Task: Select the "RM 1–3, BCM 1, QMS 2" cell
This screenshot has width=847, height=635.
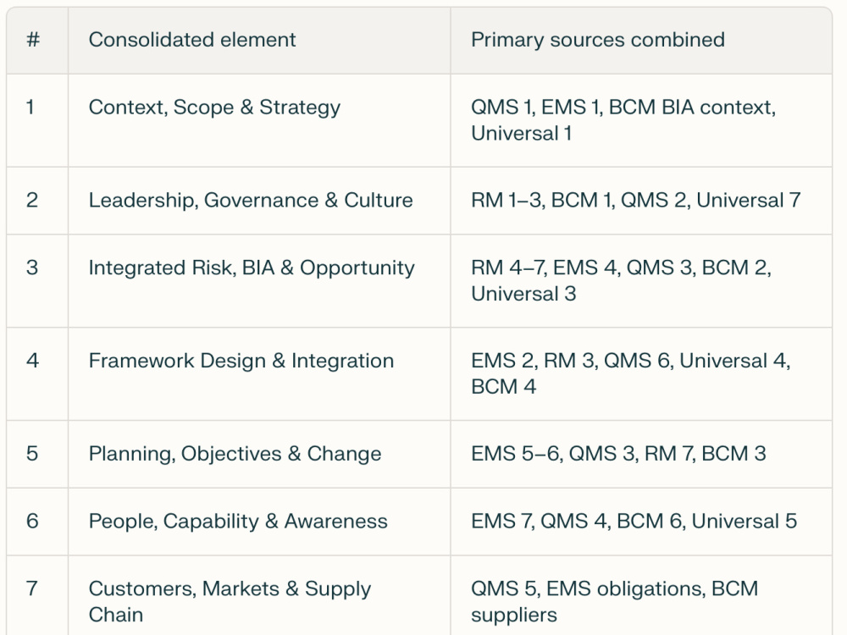Action: pos(641,201)
